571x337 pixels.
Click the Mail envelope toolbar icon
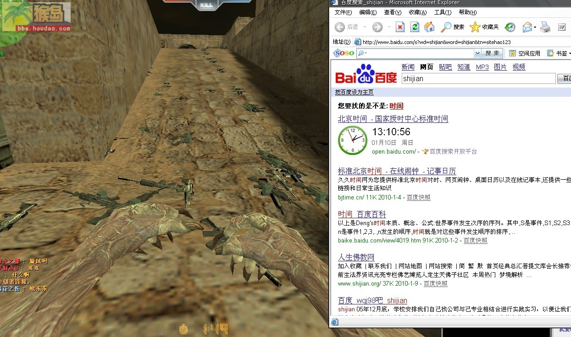527,27
